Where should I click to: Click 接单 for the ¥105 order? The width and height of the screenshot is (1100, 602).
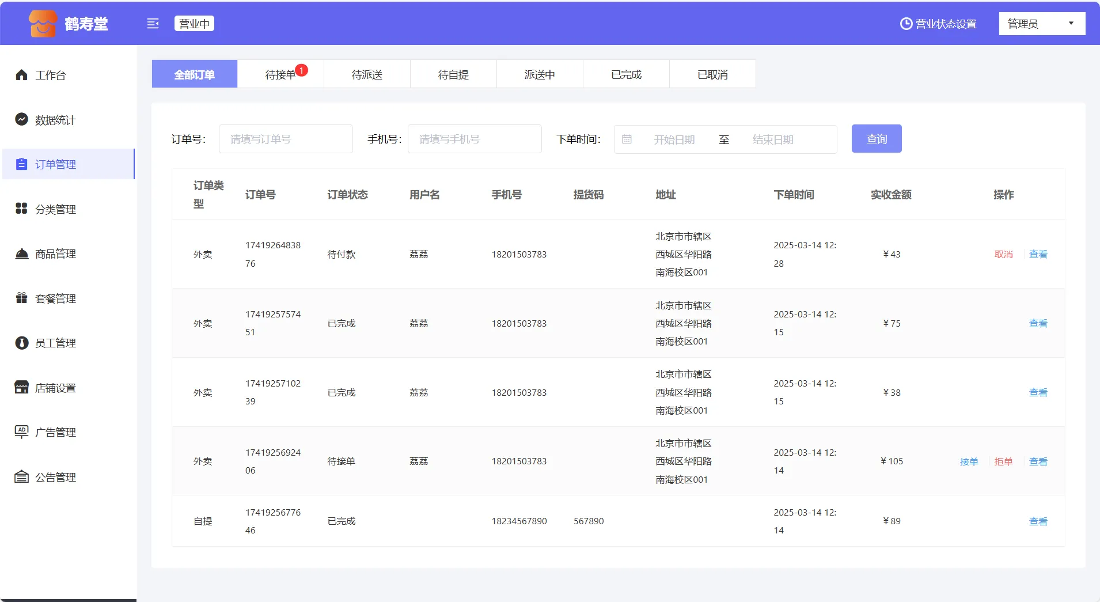pos(969,461)
